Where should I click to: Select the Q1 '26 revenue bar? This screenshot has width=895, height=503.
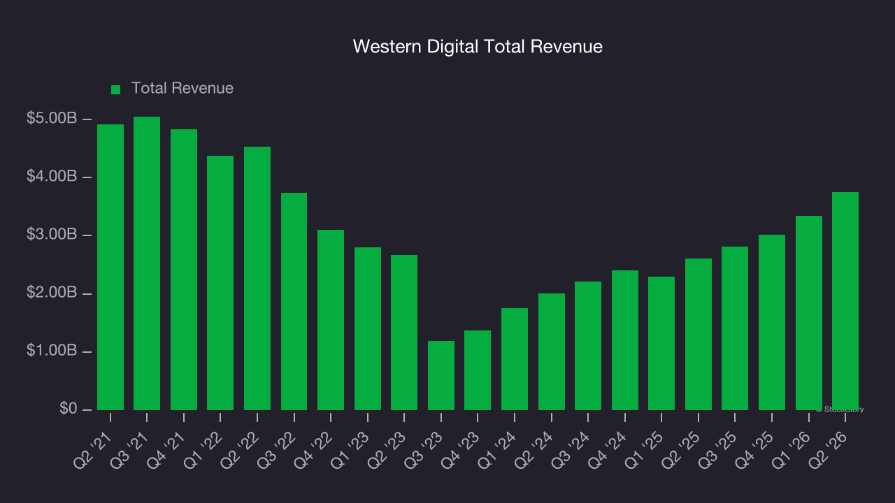point(809,313)
